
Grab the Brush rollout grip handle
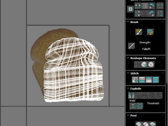click(x=163, y=22)
